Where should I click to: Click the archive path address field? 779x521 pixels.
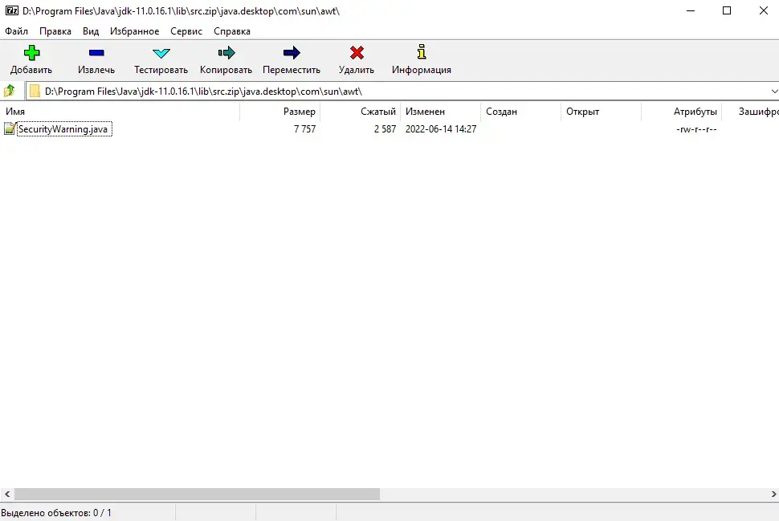pos(402,92)
